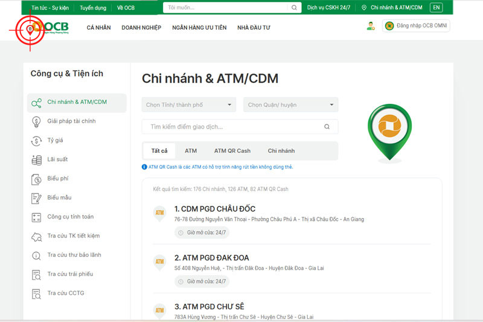Viewport: 483px width, 322px height.
Task: Click the ATM marker for ATM PGD CHƯ SÊ
Action: pos(159,311)
